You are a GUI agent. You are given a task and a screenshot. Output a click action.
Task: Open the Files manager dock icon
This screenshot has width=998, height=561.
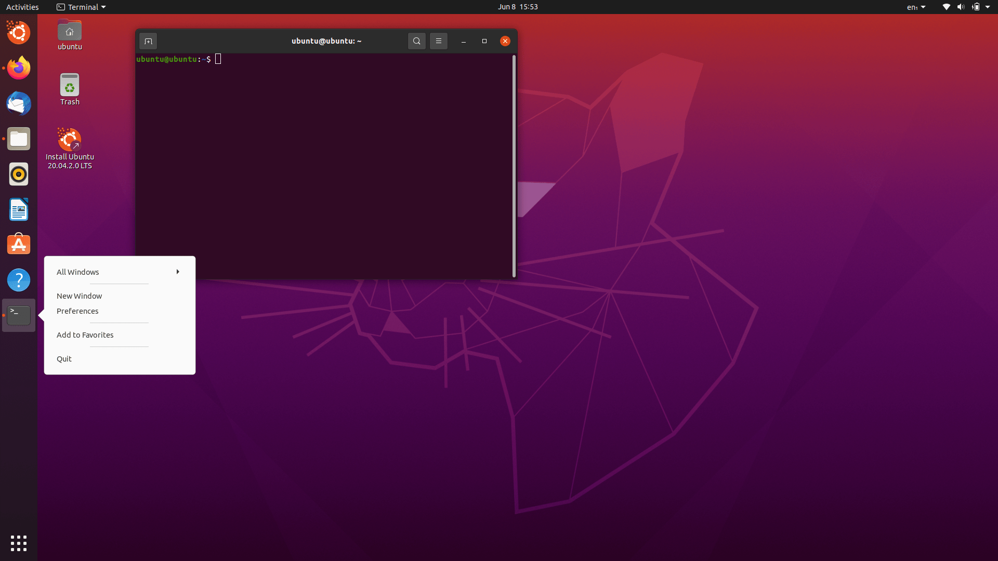pyautogui.click(x=19, y=139)
